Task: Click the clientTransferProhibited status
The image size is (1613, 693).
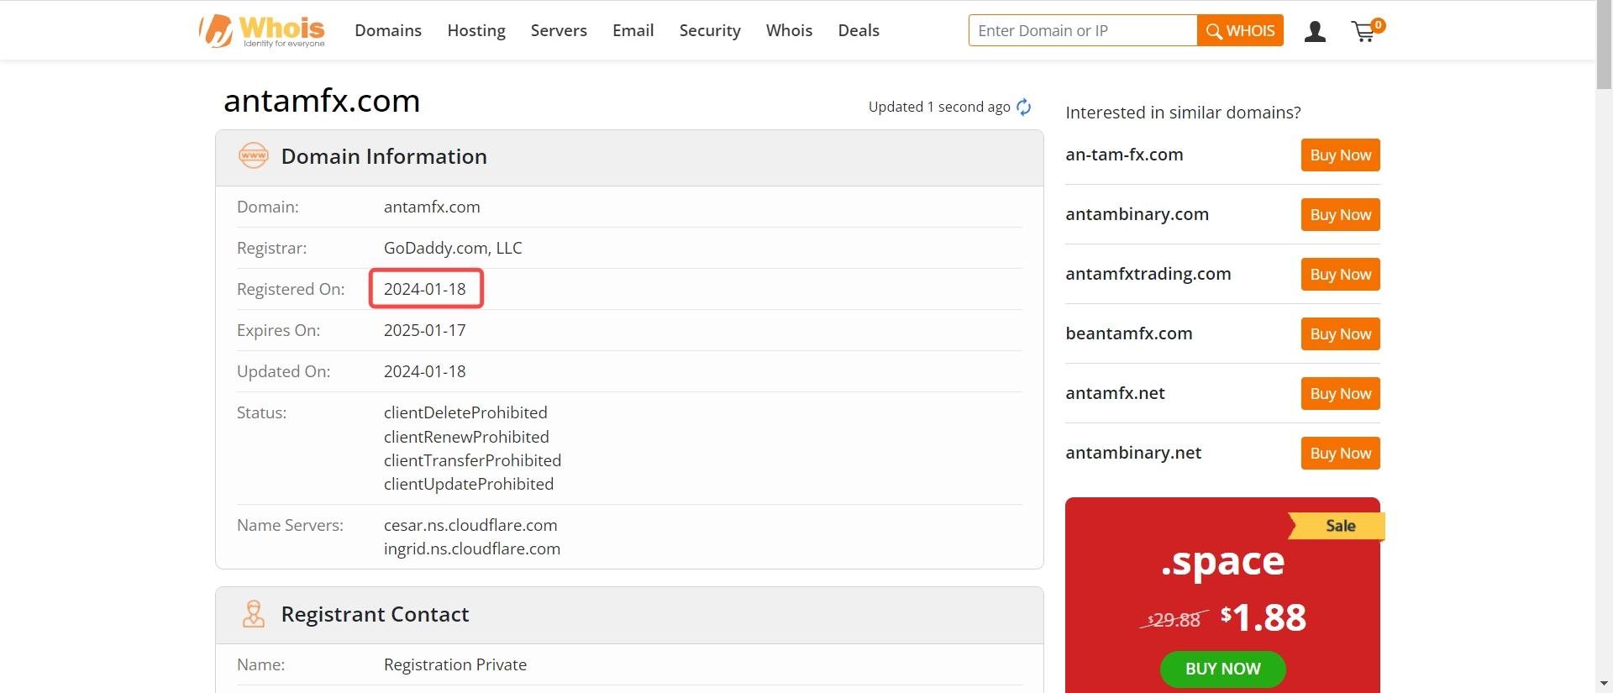Action: (472, 460)
